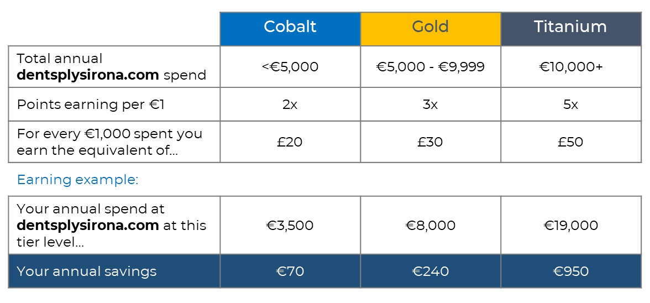Click the £20 equivalent earning cell

[290, 142]
